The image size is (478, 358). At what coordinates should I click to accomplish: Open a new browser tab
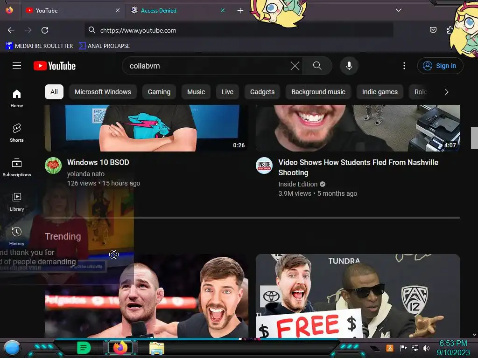click(x=240, y=11)
